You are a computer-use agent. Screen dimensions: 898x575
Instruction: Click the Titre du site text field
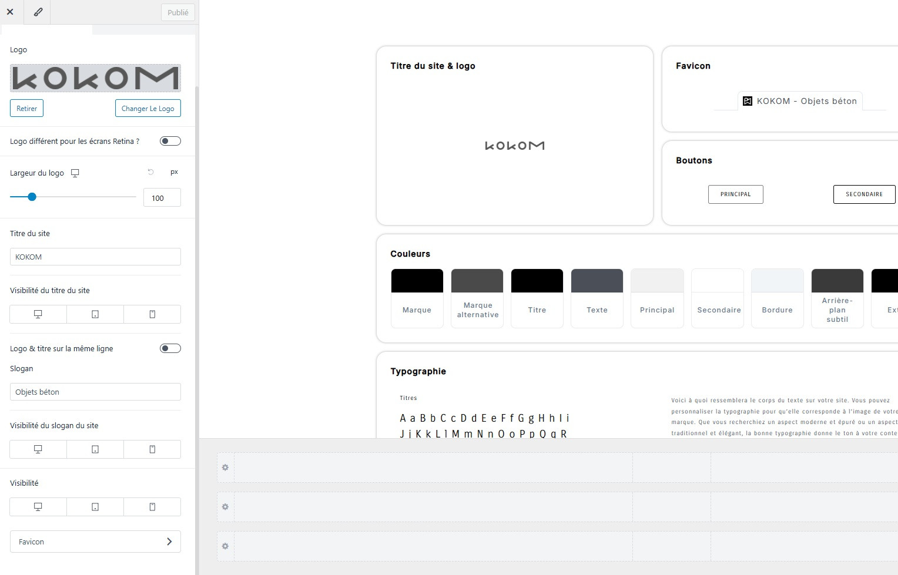[95, 257]
